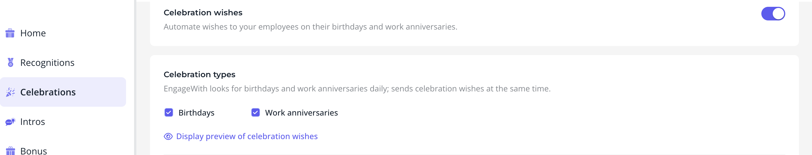
Task: Open Display preview of celebration wishes link
Action: pyautogui.click(x=247, y=137)
